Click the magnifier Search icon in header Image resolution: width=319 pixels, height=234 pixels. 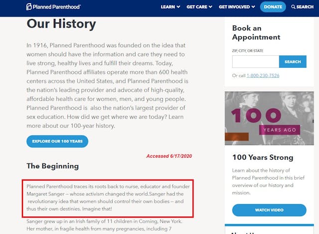coord(293,7)
